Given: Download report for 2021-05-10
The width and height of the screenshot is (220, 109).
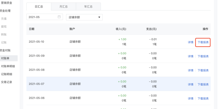Looking at the screenshot, I should [203, 42].
